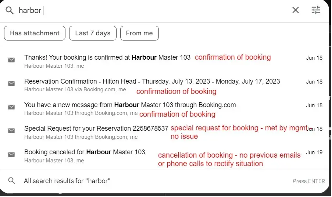Open "Thanks! Your booking is confirmed" email

tap(107, 57)
